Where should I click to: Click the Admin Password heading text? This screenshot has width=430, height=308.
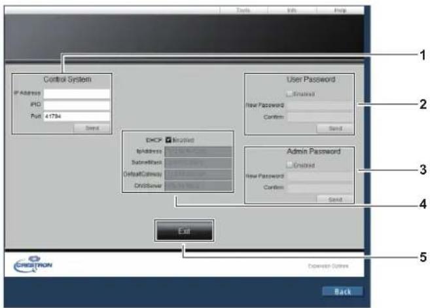click(x=314, y=151)
